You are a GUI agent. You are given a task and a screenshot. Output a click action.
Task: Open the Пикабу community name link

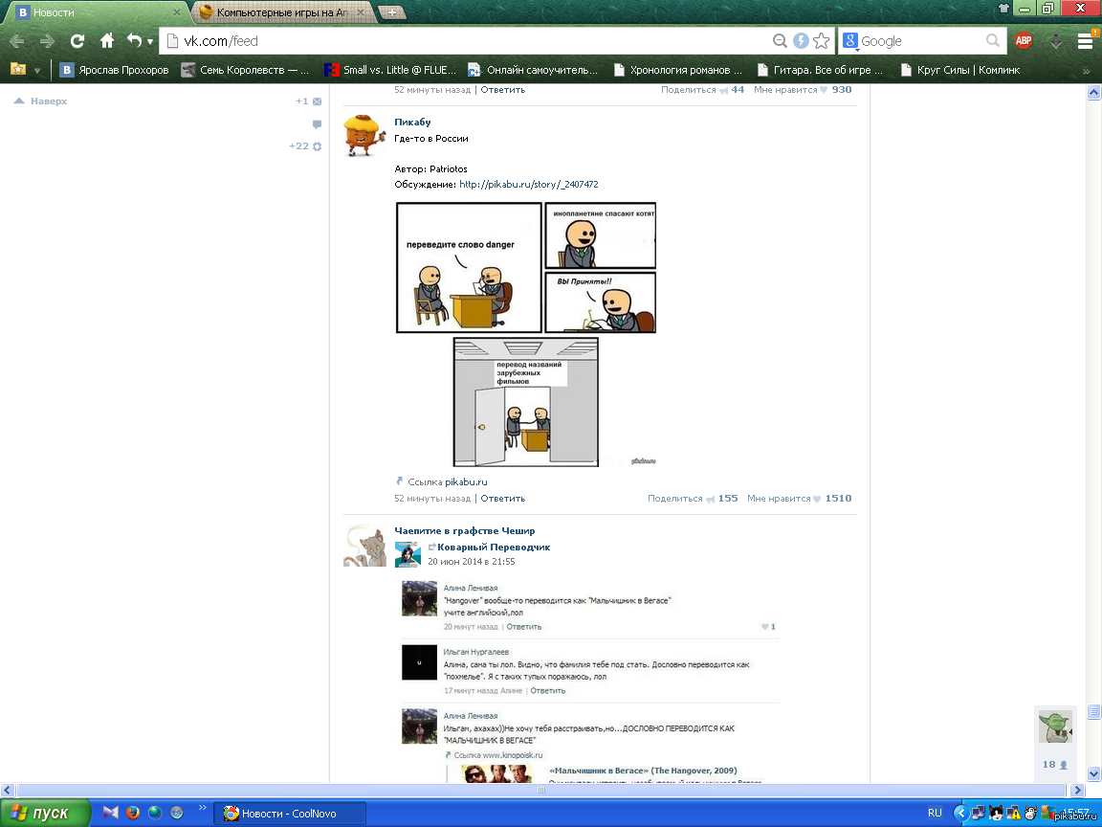coord(412,123)
